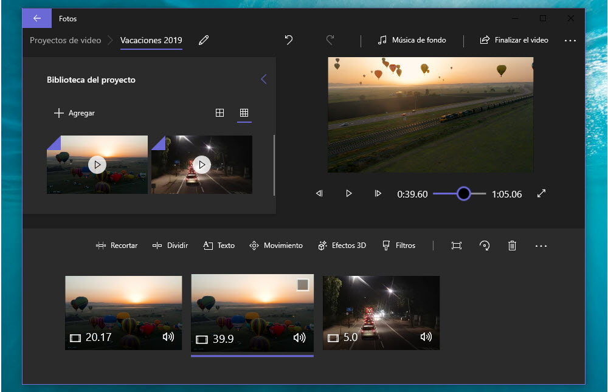Rotate the selected clip
This screenshot has height=392, width=608.
(485, 246)
